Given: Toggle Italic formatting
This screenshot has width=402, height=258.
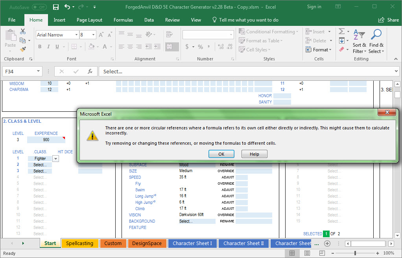Looking at the screenshot, I should [48, 47].
